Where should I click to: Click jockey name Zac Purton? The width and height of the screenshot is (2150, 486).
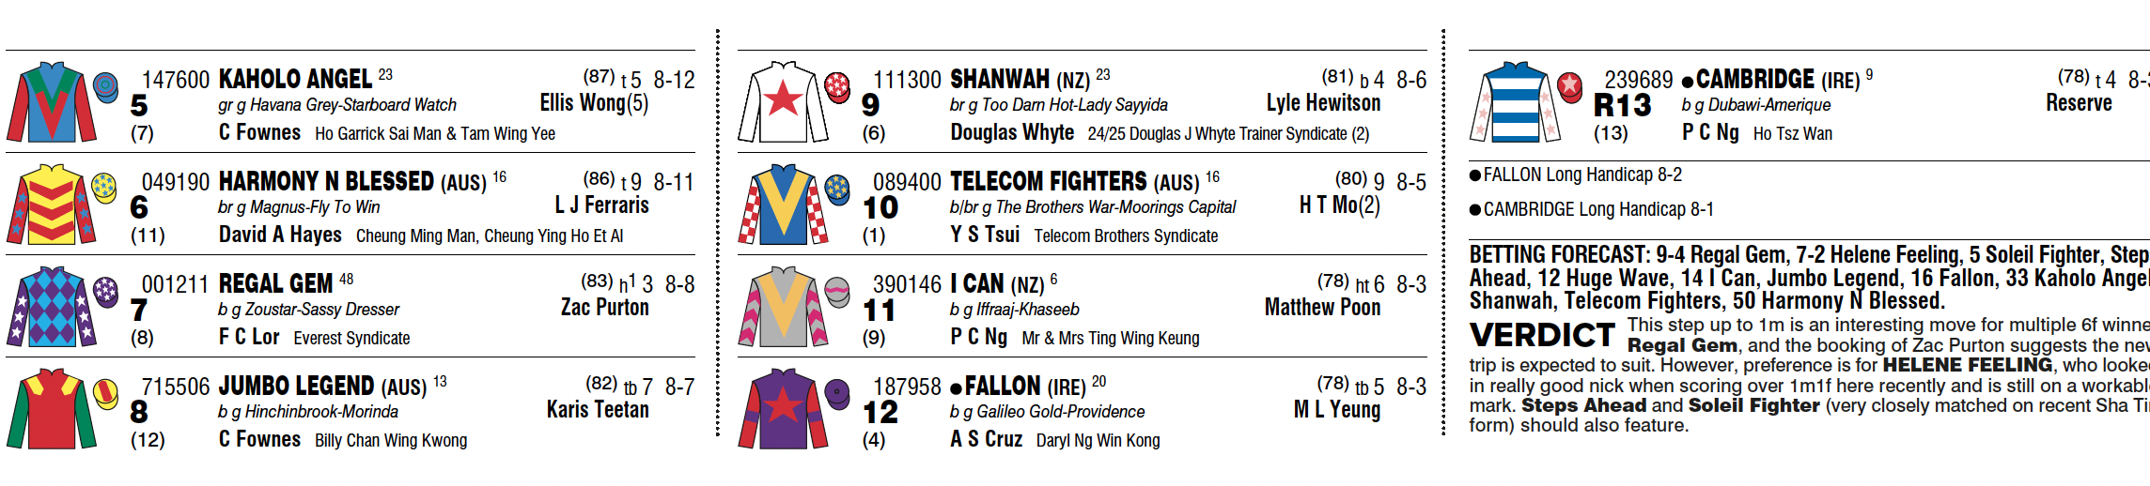[604, 308]
